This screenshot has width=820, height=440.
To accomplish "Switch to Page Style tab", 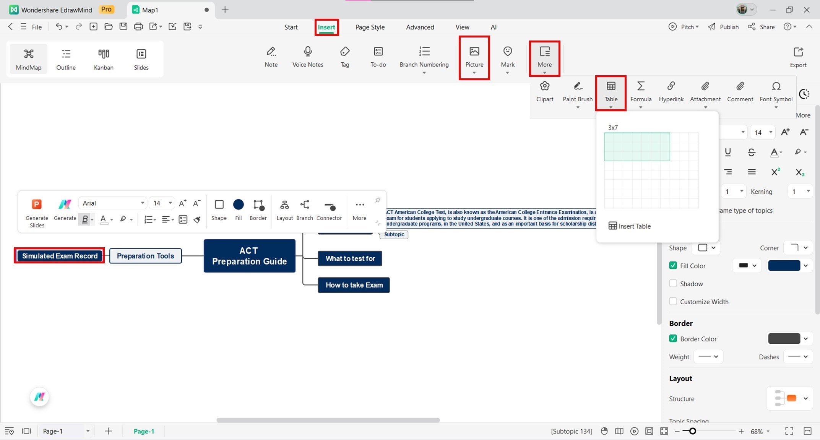I will click(x=370, y=27).
